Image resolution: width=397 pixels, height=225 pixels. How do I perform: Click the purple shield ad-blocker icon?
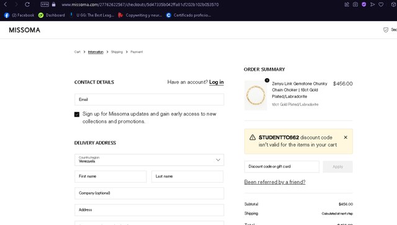coord(364,4)
